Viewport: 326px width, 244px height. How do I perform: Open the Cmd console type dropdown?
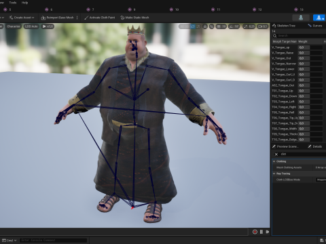click(10, 241)
